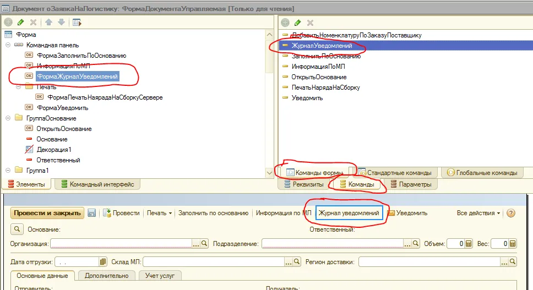Switch to the Элементы tab

26,184
